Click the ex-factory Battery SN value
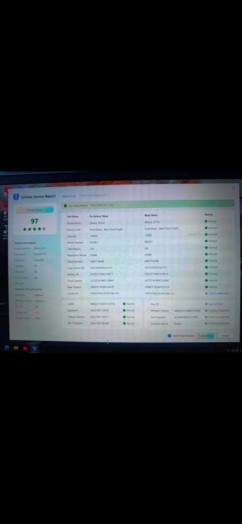The image size is (242, 524). click(102, 274)
